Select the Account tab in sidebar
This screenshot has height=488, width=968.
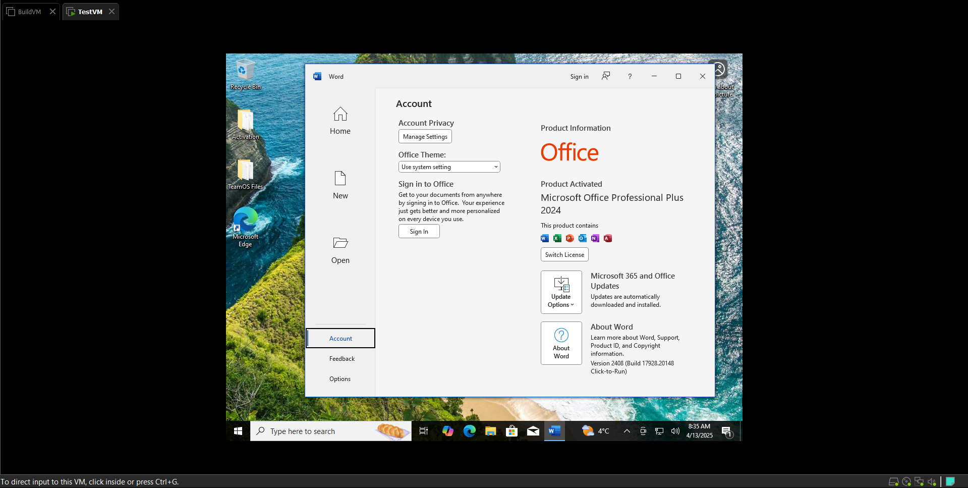click(x=340, y=338)
